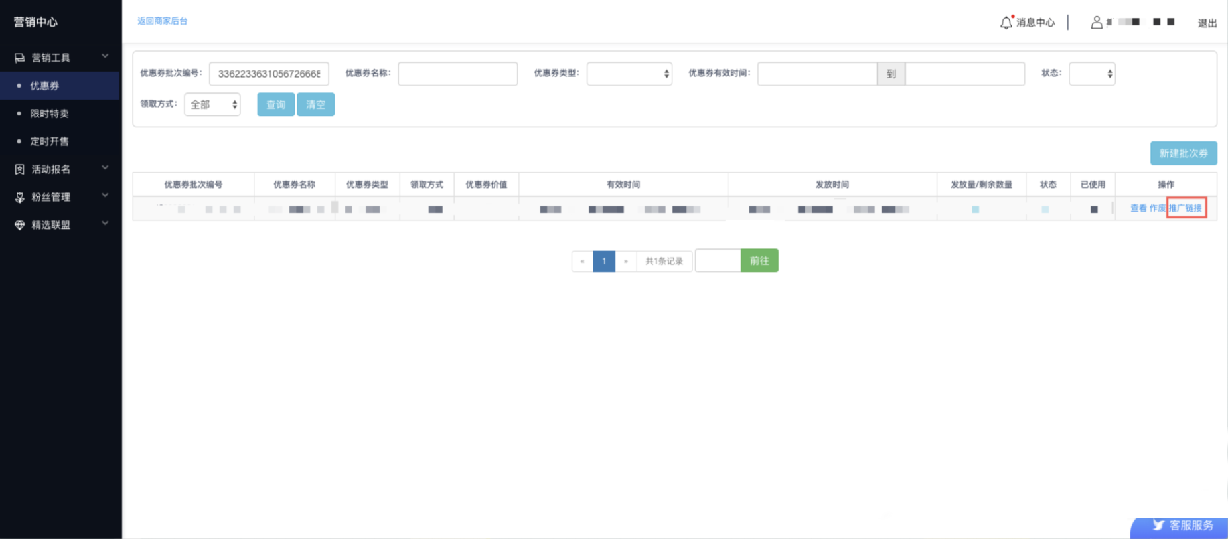Click the 清空 clear button
Viewport: 1228px width, 539px height.
315,104
